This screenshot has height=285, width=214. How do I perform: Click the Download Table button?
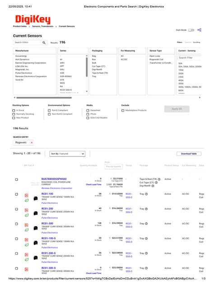(x=189, y=154)
